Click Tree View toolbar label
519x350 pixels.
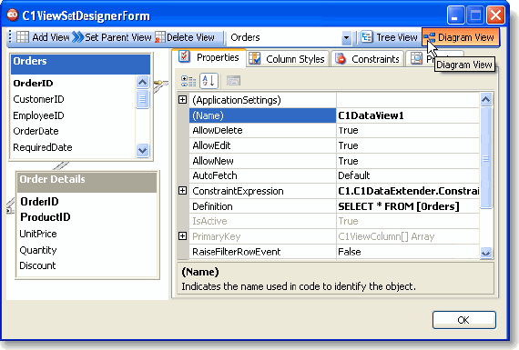coord(397,37)
